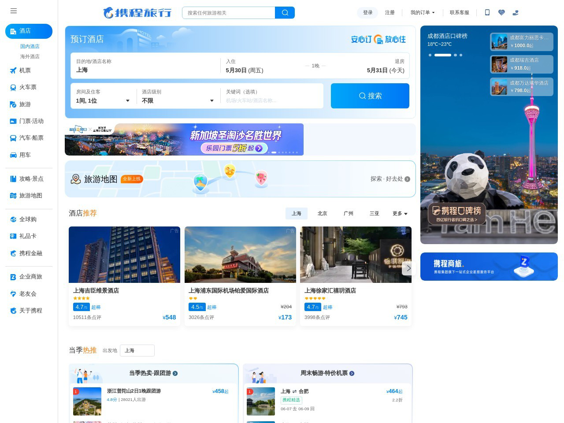564x423 pixels.
Task: Expand the 我的订单 dropdown
Action: [423, 12]
